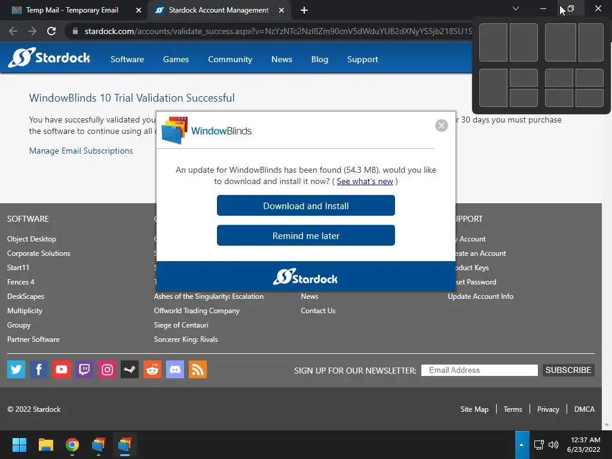
Task: Open Manage Email Subscriptions link
Action: [81, 151]
